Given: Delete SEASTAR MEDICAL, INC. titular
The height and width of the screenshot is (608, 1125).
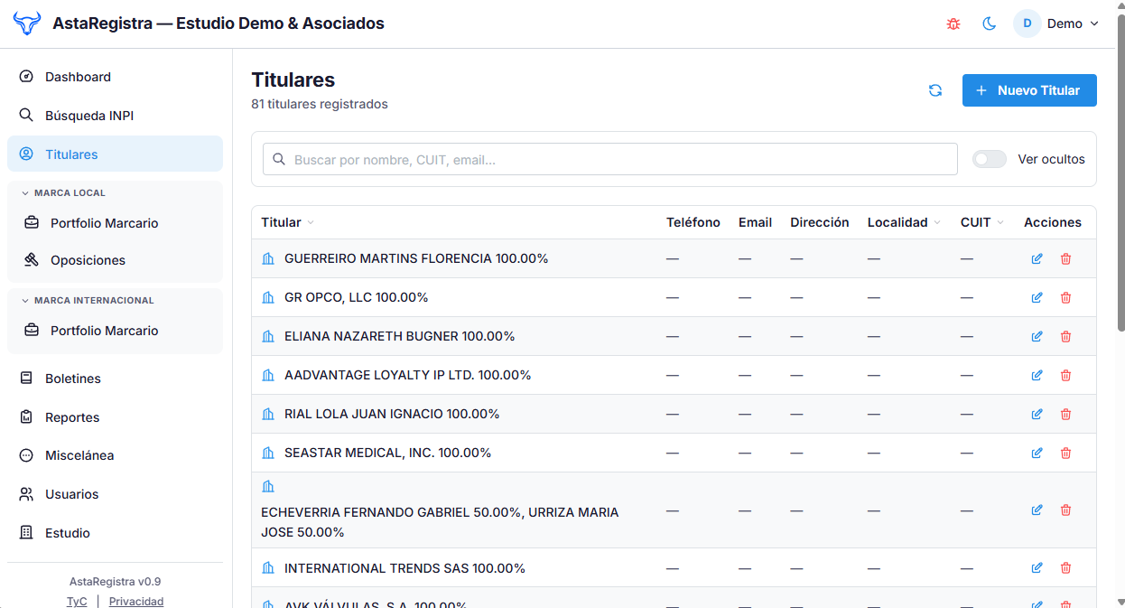Looking at the screenshot, I should click(1065, 453).
